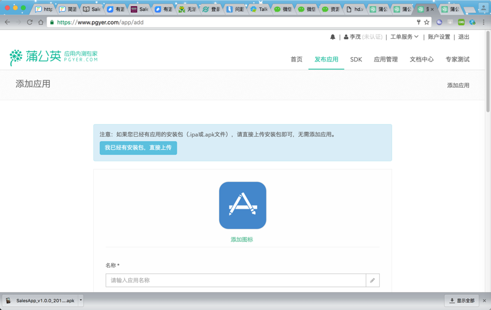
Task: Select the 发布应用 navigation item
Action: pos(327,60)
